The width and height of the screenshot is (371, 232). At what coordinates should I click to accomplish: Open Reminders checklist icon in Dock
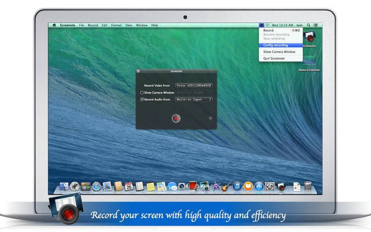tap(140, 187)
